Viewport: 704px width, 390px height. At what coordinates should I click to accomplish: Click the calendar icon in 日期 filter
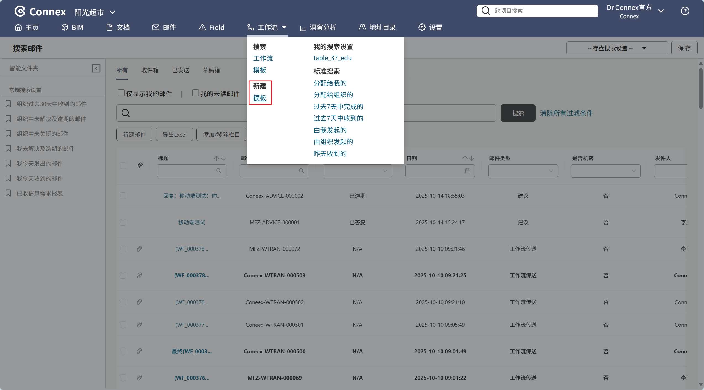click(467, 171)
